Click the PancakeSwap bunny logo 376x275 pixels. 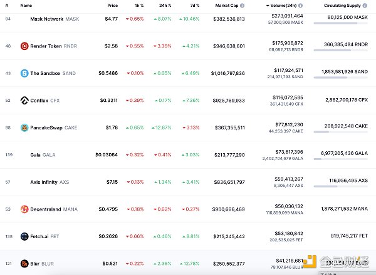pos(24,127)
